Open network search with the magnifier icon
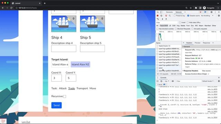Viewport: 221px width, 124px height. [170, 16]
